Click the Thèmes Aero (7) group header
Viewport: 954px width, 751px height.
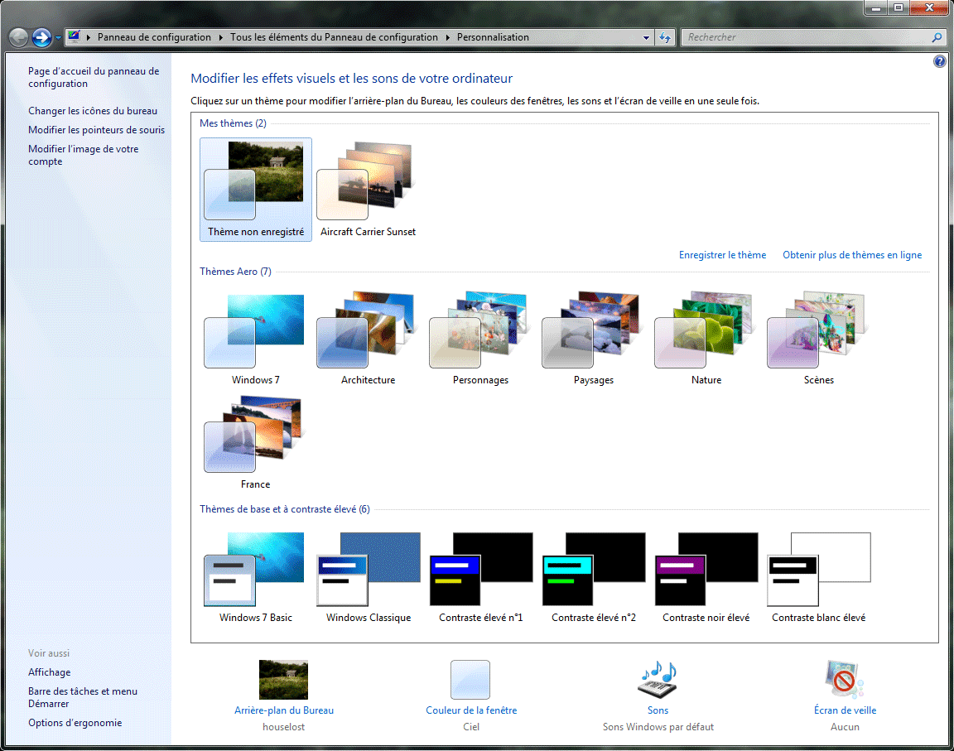[x=235, y=272]
